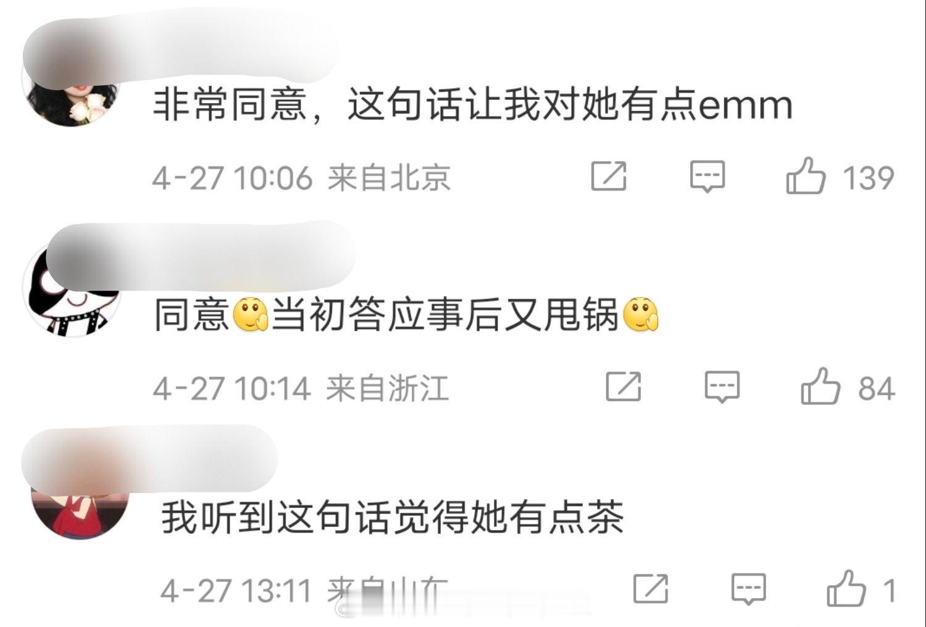Select the comment "当初答应事后又甩锅"

[445, 315]
